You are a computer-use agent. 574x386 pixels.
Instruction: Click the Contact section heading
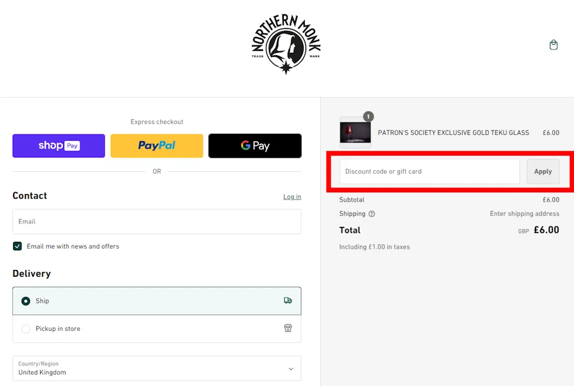click(x=30, y=195)
